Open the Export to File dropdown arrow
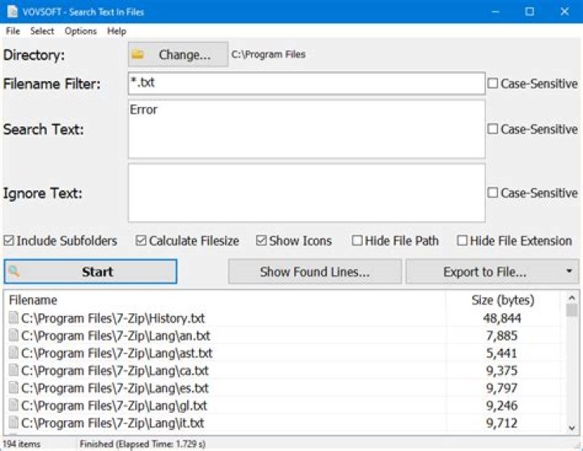Image resolution: width=583 pixels, height=451 pixels. 569,271
